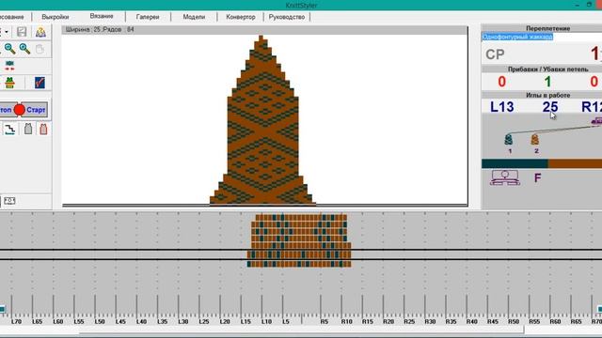Click the triangular knit pattern preview

[262, 119]
